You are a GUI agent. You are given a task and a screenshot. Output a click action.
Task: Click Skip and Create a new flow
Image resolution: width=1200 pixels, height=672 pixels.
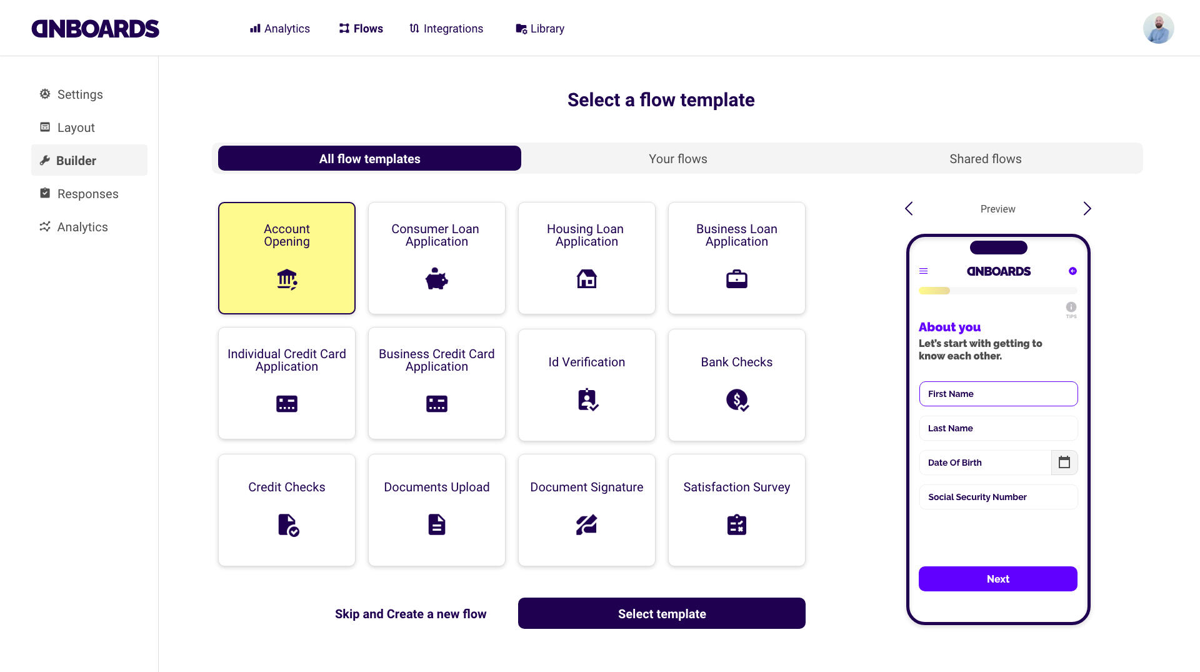point(410,614)
